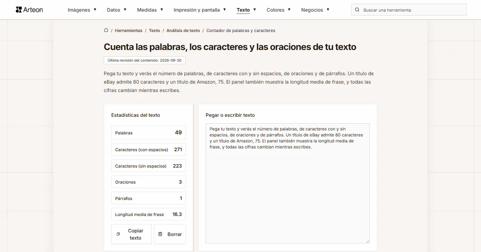Grab the textarea resize handle
Viewport: 481px width, 252px height.
pos(367,241)
